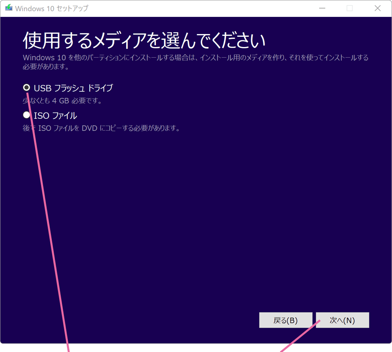Click the USB フラッシュ ドライブ label text
Viewport: 392px width, 352px height.
73,88
